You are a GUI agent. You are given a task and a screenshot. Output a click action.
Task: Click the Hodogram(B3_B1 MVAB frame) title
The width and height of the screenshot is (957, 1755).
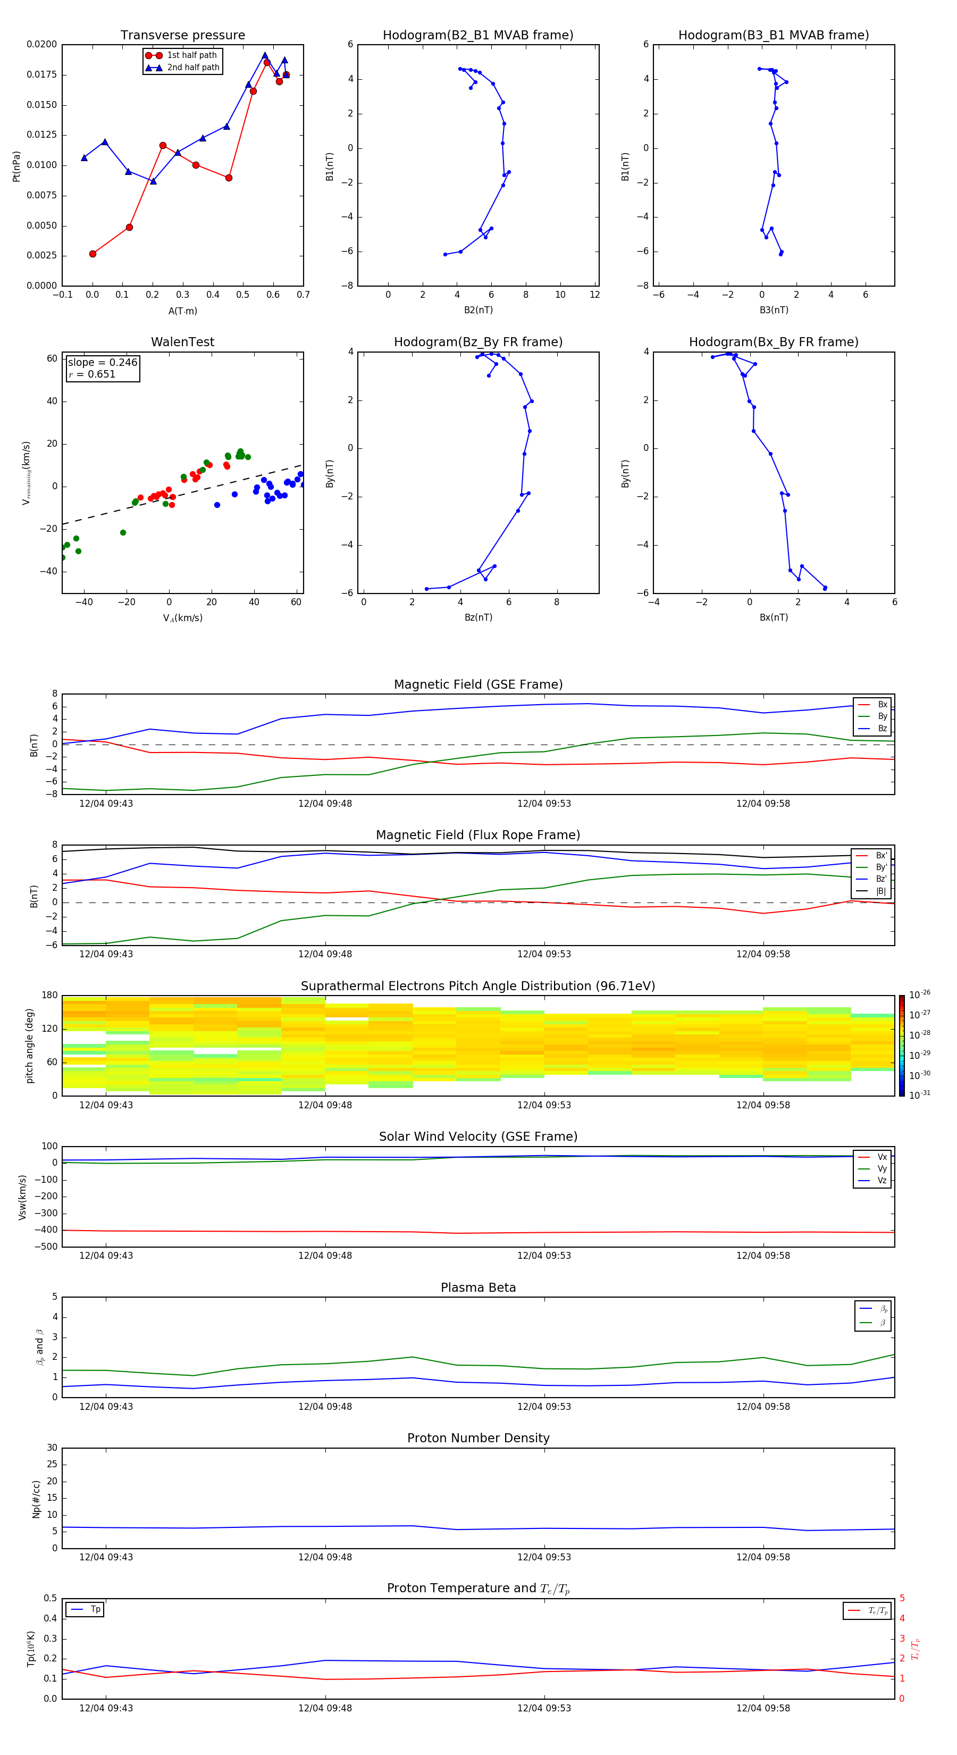[x=773, y=36]
